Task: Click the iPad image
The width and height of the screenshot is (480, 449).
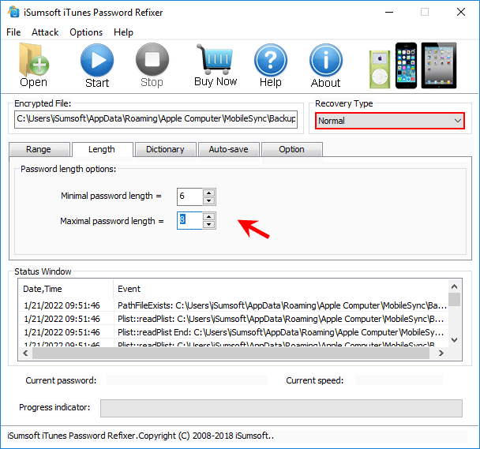Action: click(x=439, y=65)
